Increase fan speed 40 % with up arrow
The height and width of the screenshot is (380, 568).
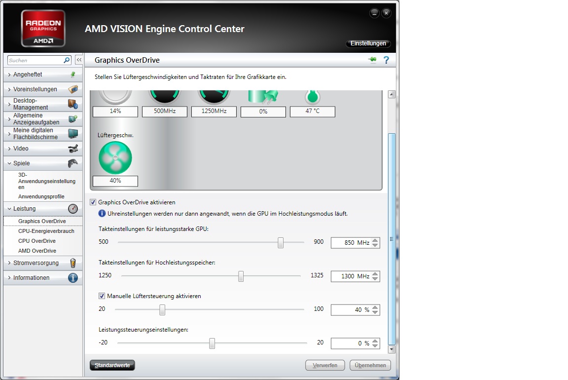click(x=375, y=307)
